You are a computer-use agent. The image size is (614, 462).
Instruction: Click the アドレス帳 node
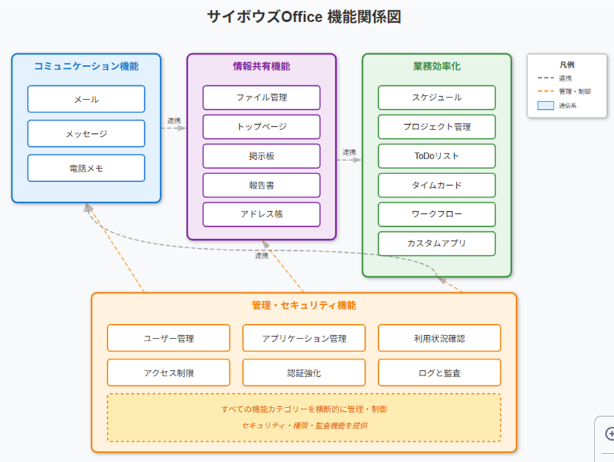click(x=261, y=214)
